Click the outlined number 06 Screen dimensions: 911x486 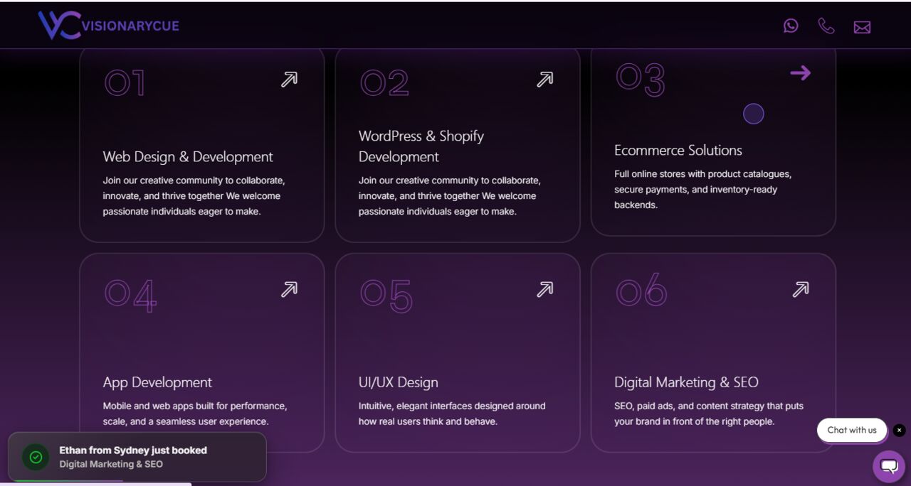coord(641,290)
